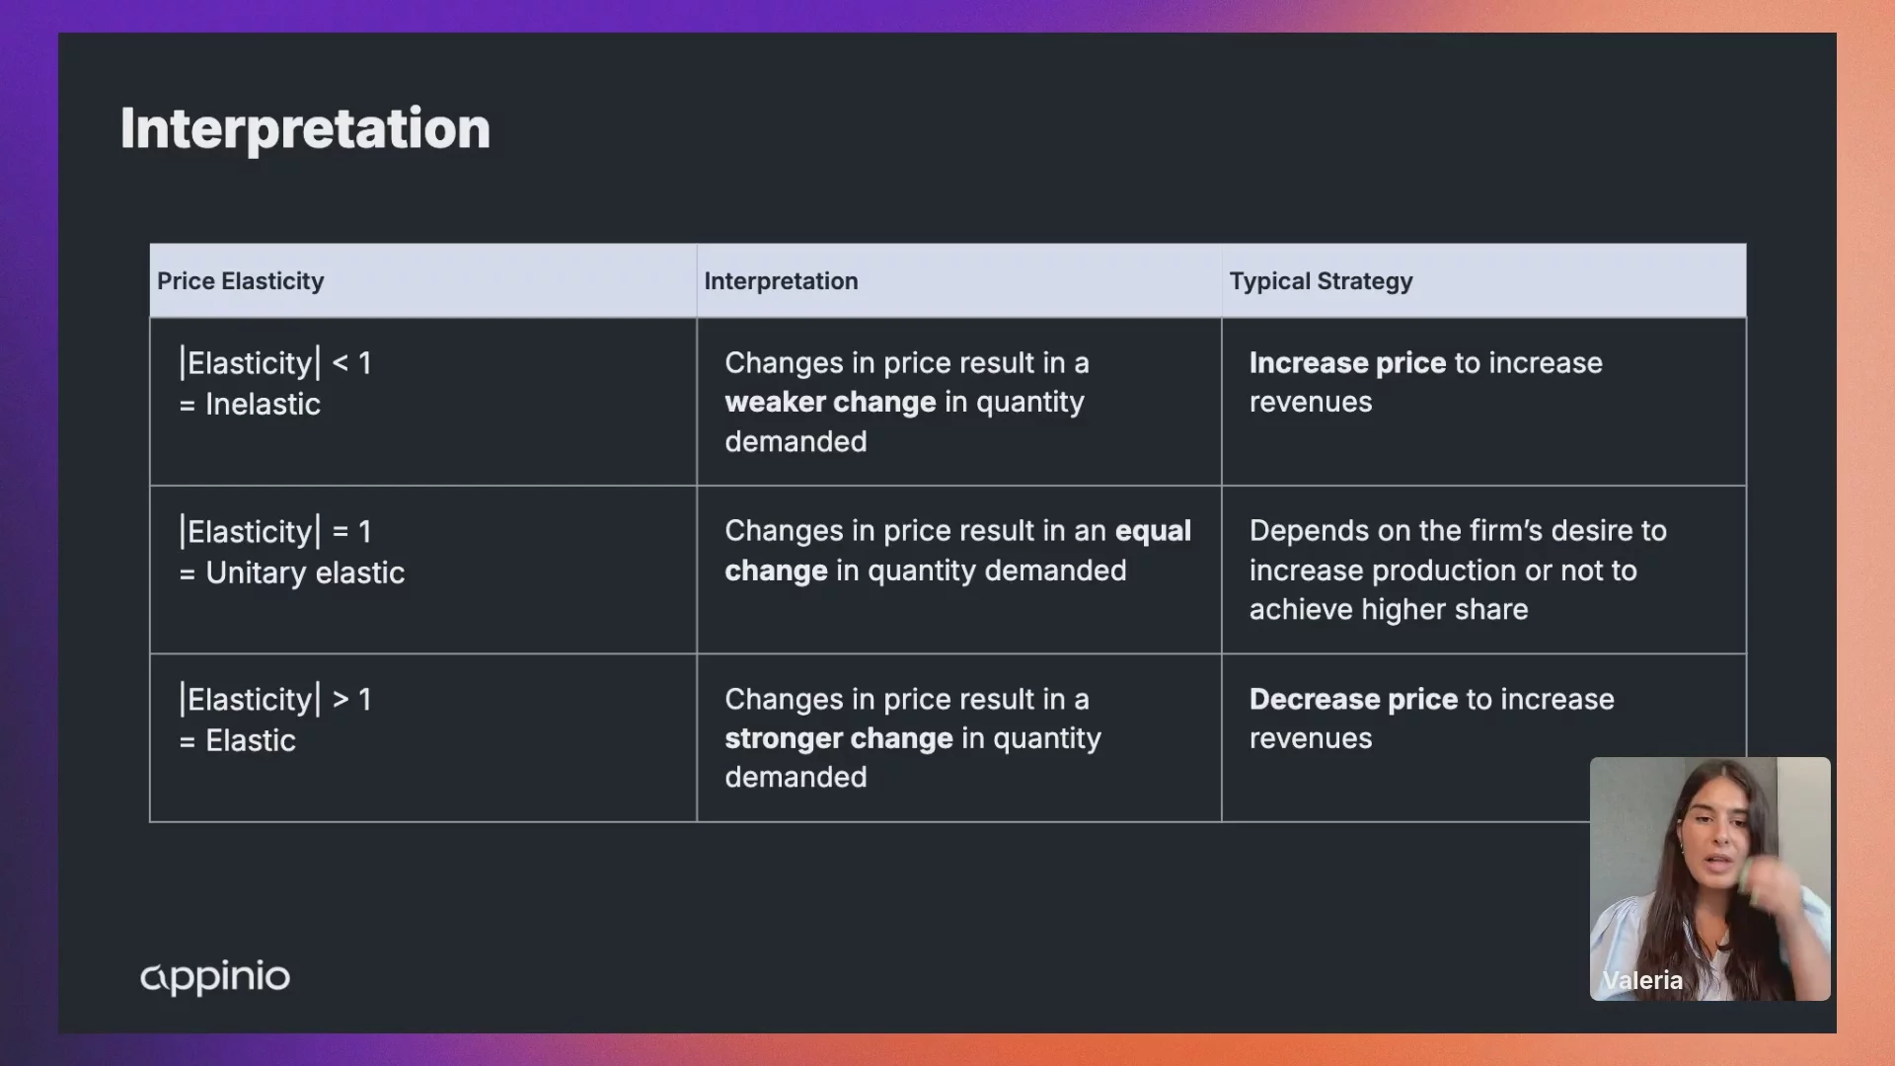
Task: Select the Price Elasticity column header
Action: click(x=423, y=281)
